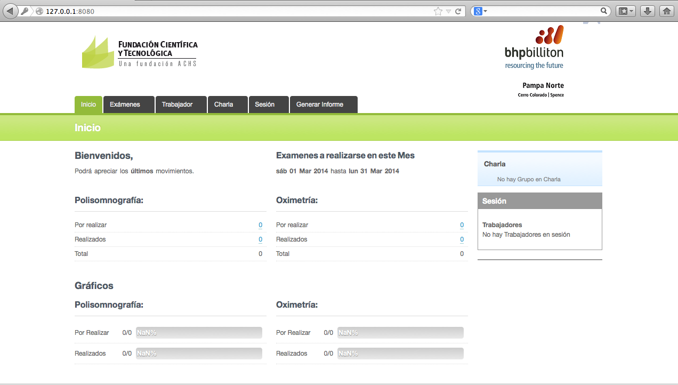
Task: Click Polisomnografía Por Realizar progress bar
Action: 199,333
